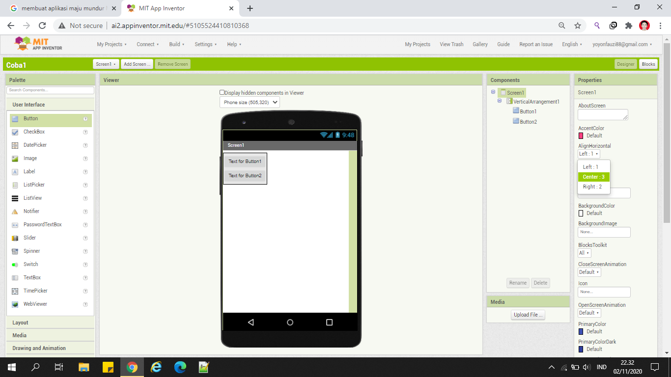
Task: Open help for the Switch component
Action: click(85, 265)
